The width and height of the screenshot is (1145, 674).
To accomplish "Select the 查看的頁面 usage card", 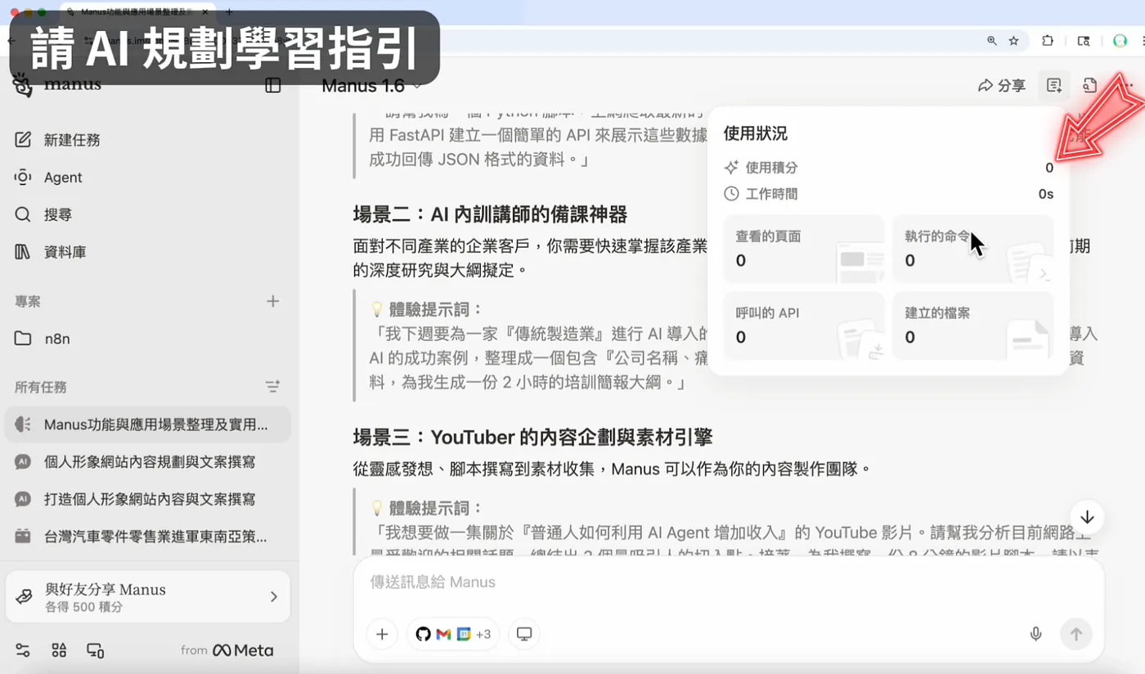I will 804,249.
